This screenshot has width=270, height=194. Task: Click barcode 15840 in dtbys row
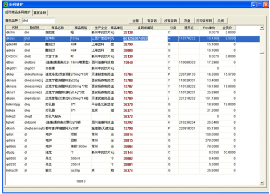[128, 63]
